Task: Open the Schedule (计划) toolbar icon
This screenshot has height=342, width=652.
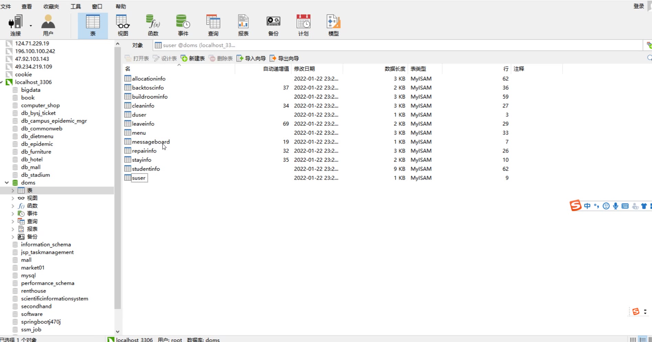Action: (303, 25)
